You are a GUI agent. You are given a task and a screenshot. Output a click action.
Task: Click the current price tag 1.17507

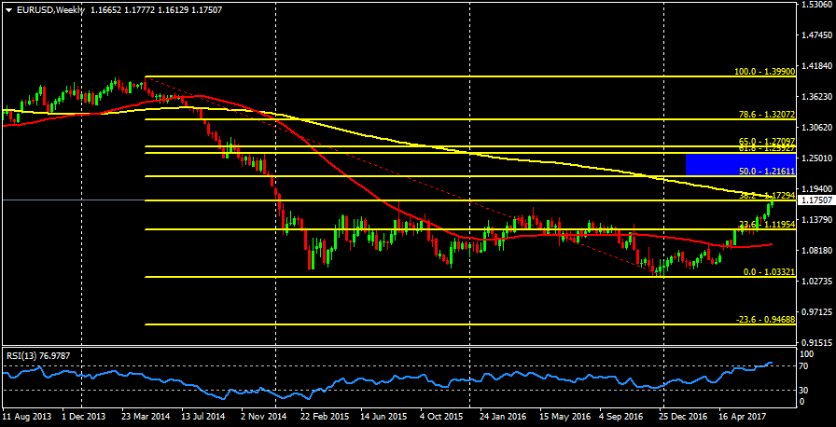[816, 200]
